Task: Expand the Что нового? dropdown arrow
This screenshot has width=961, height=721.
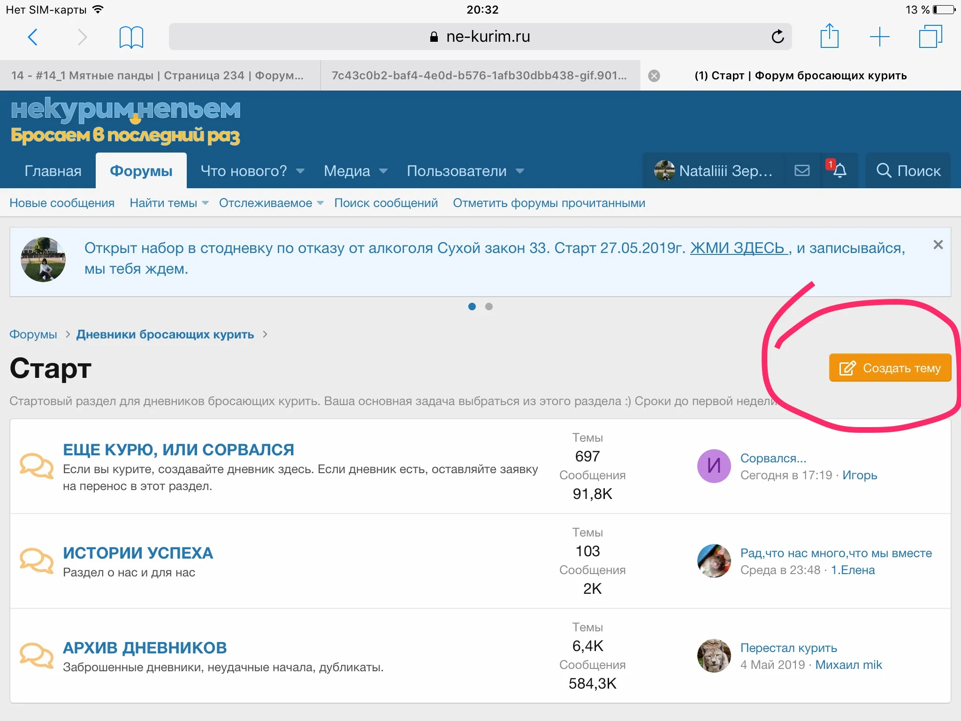Action: pyautogui.click(x=300, y=171)
